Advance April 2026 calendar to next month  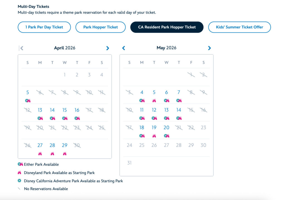(x=108, y=48)
